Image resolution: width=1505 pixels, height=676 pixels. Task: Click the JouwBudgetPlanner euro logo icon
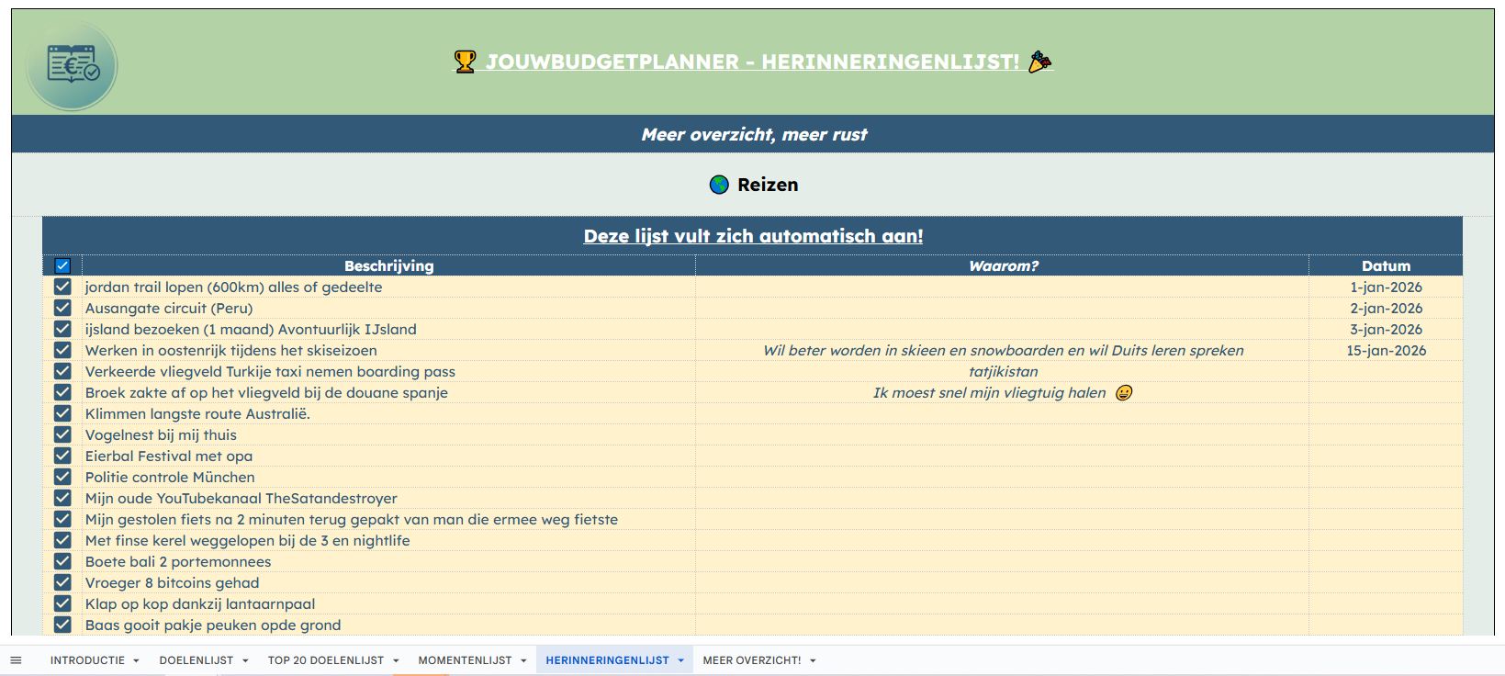click(73, 65)
